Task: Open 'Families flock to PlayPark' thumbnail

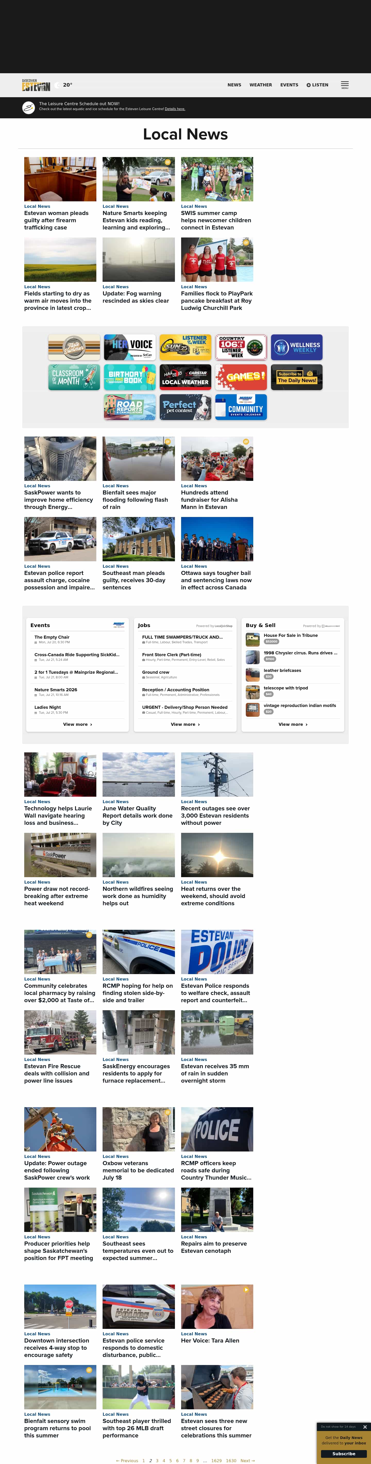Action: (x=217, y=260)
